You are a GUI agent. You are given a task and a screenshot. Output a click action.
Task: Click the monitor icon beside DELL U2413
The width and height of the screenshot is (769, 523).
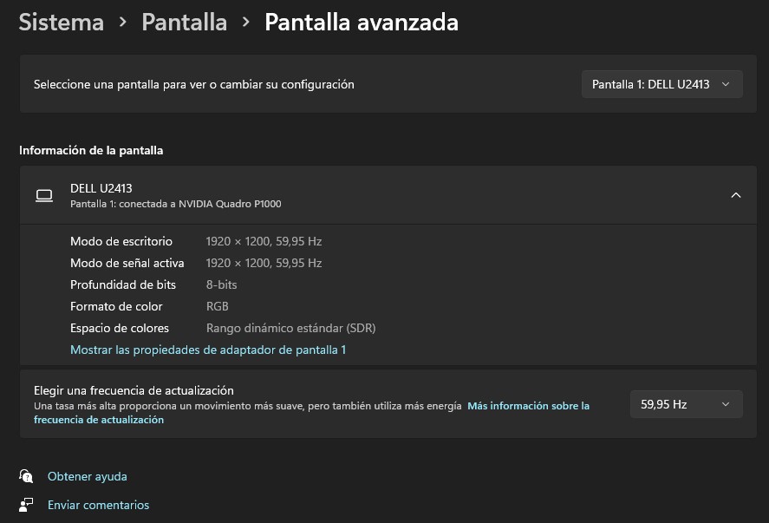pos(44,196)
